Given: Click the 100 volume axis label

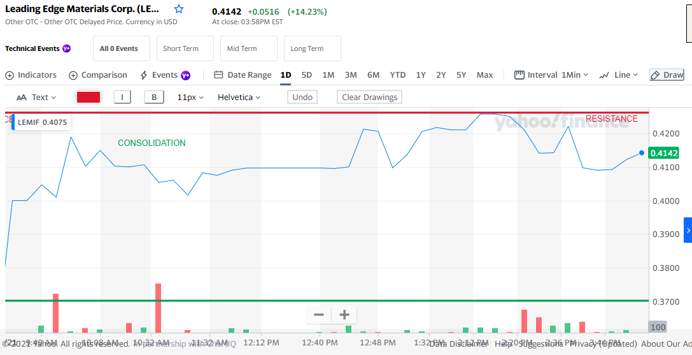Looking at the screenshot, I should 658,327.
